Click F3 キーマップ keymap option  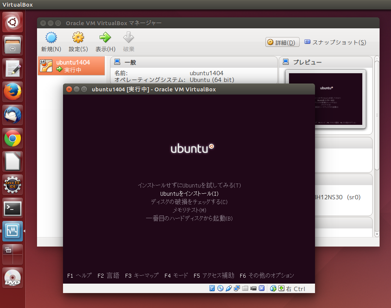coord(142,276)
